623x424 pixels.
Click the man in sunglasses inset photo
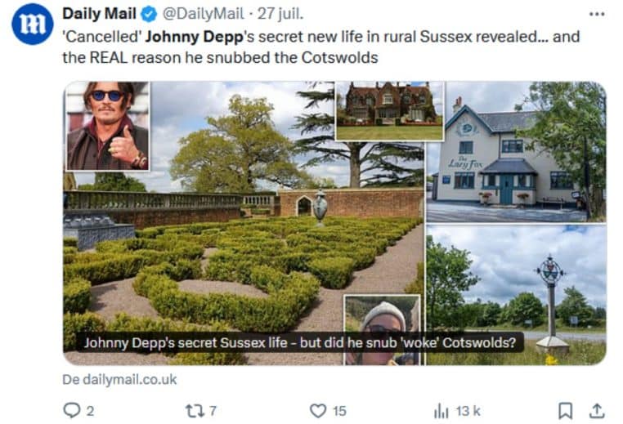coord(107,125)
